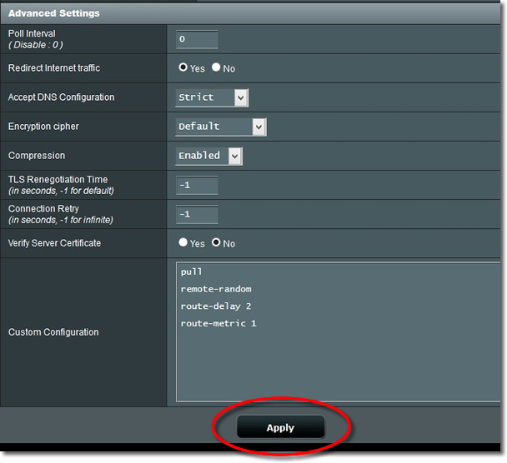The image size is (507, 463).
Task: Enable Verify Server Certificate with Yes
Action: [x=183, y=243]
